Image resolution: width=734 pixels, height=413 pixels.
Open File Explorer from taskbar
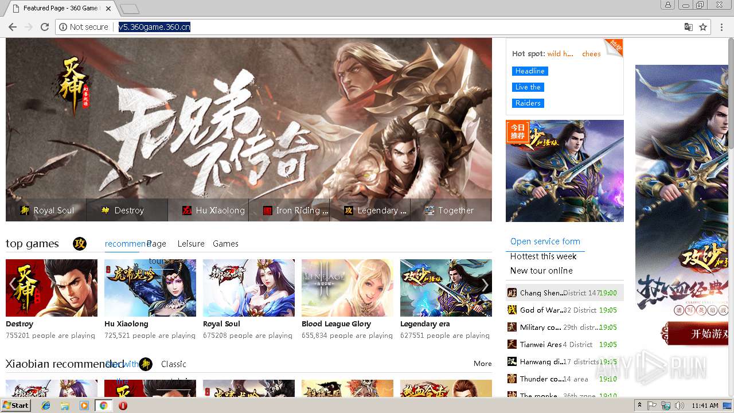click(65, 406)
